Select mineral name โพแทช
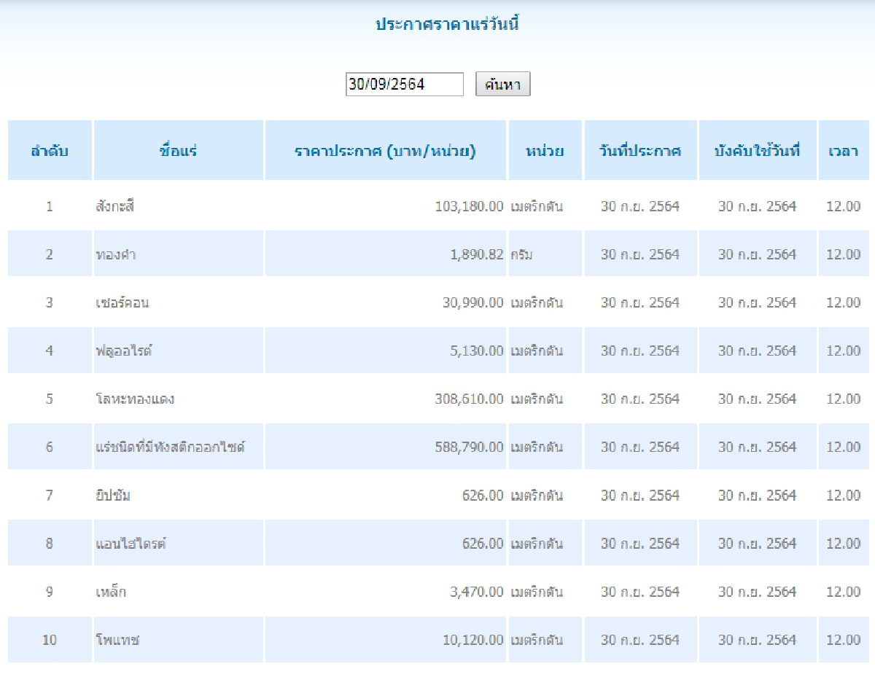Viewport: 875px width, 677px height. (117, 640)
